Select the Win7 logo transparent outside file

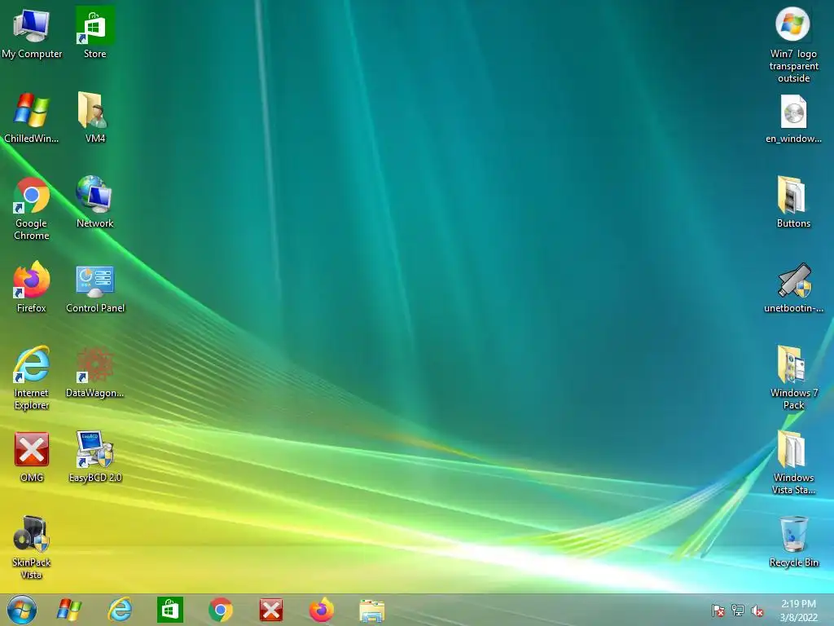point(793,45)
